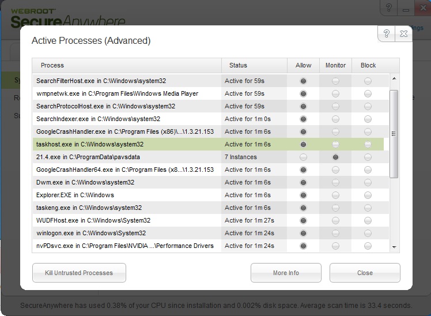Set 21.4.exe to Block
This screenshot has width=431, height=316.
[368, 157]
